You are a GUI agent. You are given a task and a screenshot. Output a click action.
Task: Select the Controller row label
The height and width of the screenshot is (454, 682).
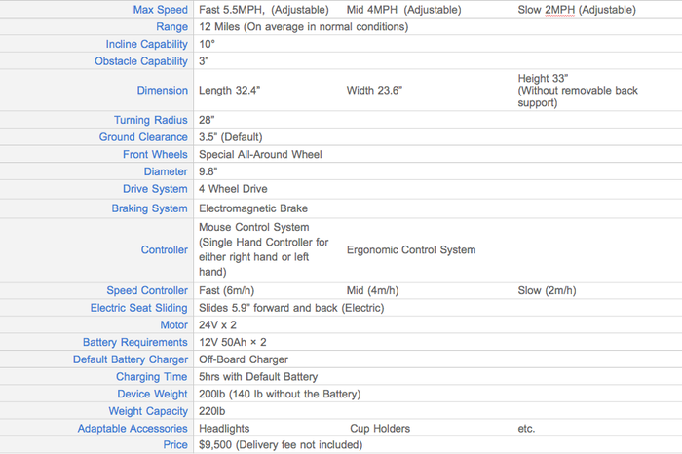(x=165, y=250)
